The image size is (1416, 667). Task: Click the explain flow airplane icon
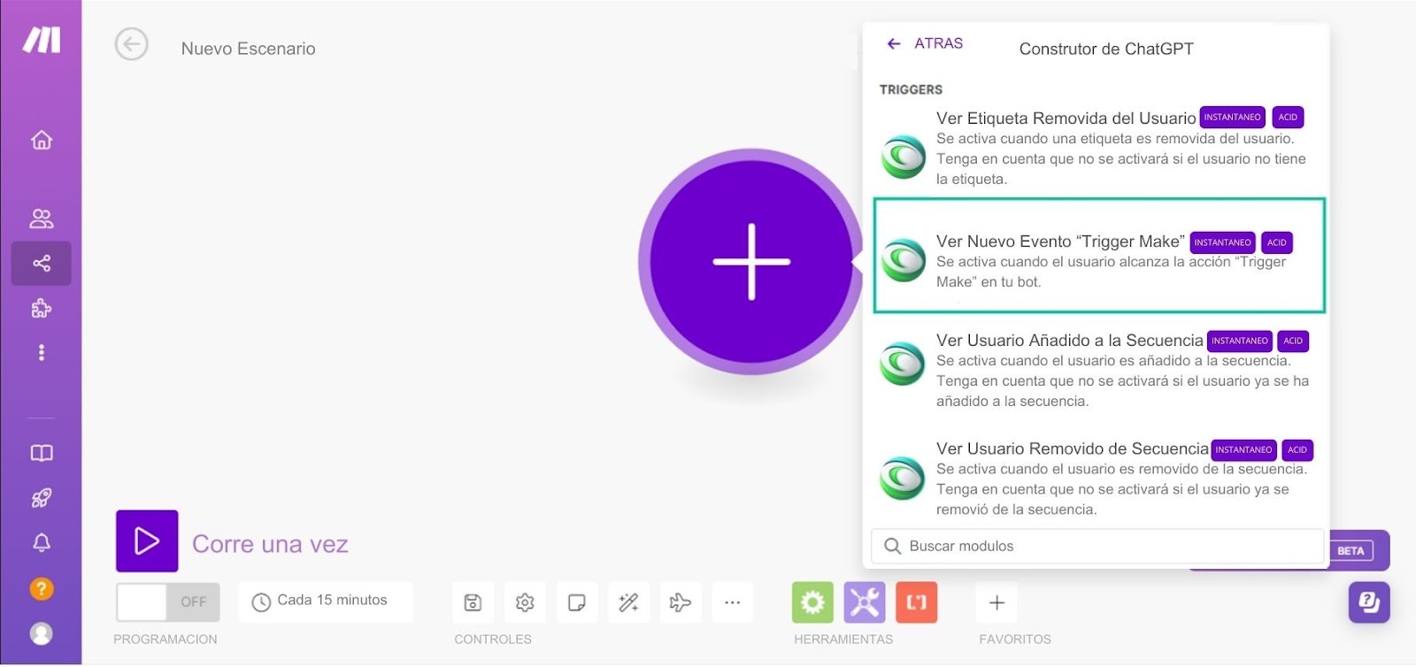(681, 602)
